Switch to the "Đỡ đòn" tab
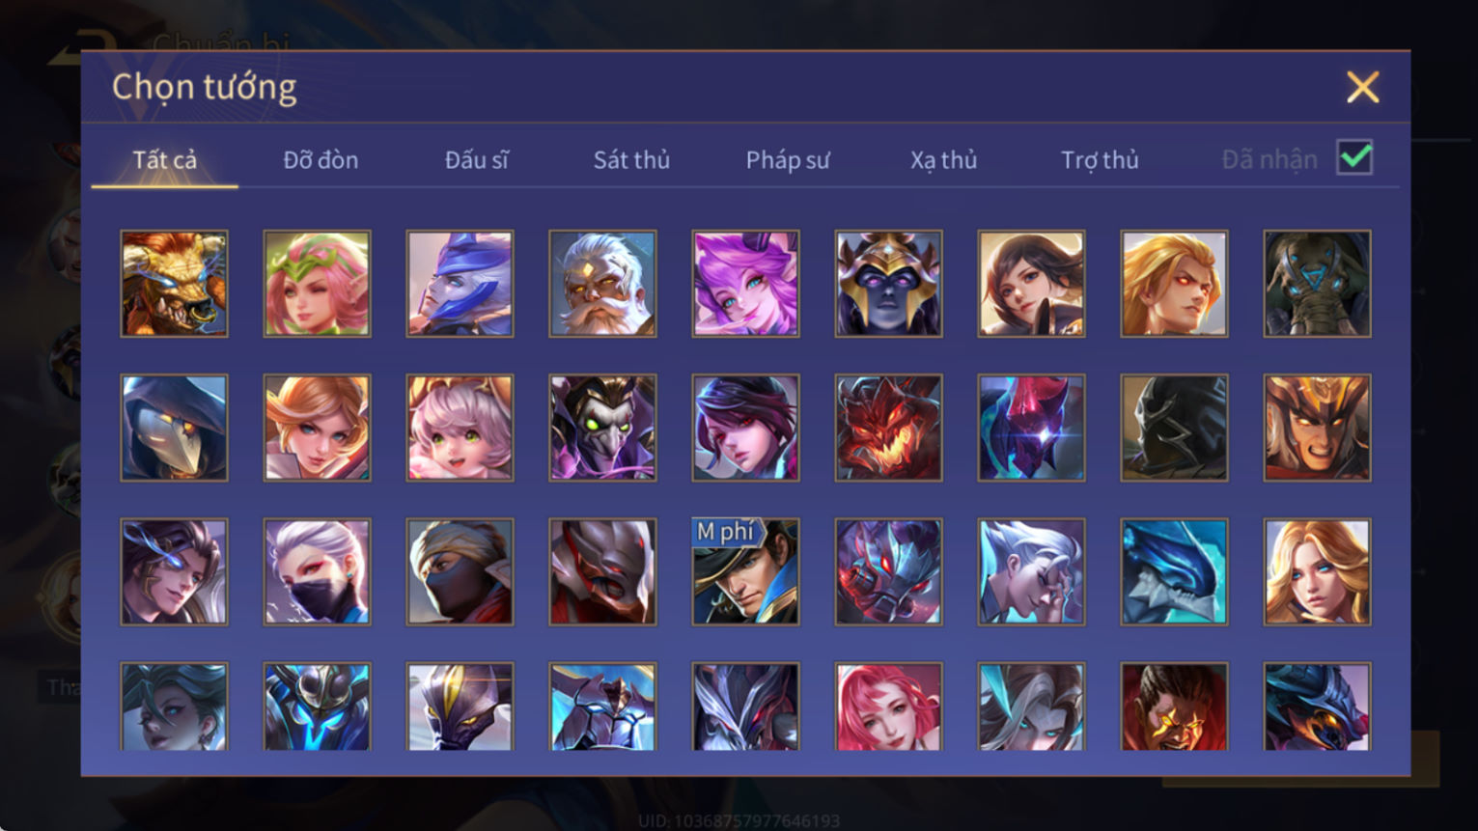Screen dimensions: 1478x831 click(321, 160)
